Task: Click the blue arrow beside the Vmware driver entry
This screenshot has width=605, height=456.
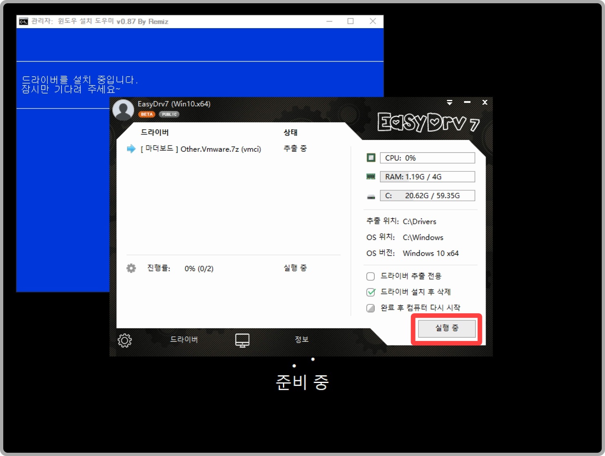Action: click(x=131, y=149)
